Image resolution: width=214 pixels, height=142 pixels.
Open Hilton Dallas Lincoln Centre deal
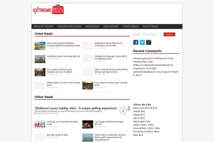tap(63, 84)
